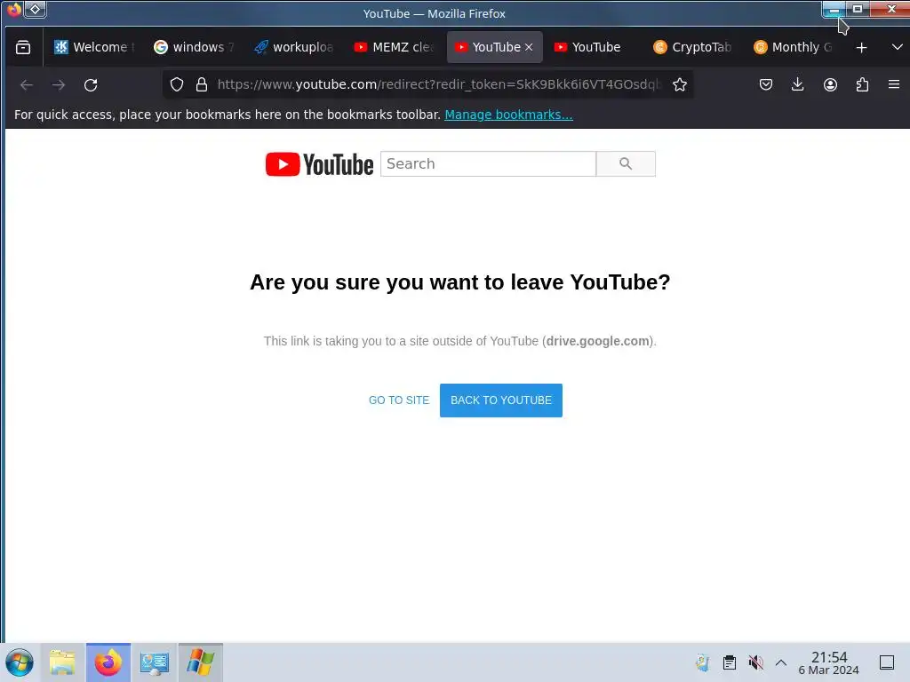
Task: Open Manage bookmarks link
Action: [x=508, y=115]
